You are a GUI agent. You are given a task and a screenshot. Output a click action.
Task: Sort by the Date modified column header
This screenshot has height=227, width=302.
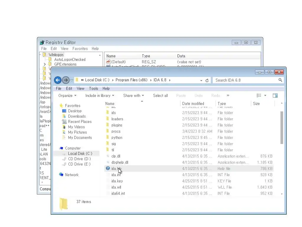tap(198, 103)
